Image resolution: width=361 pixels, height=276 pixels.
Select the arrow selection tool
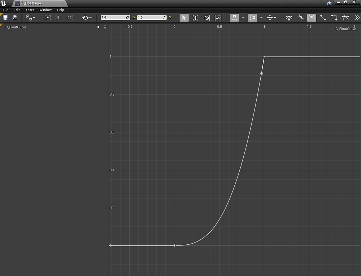[184, 17]
